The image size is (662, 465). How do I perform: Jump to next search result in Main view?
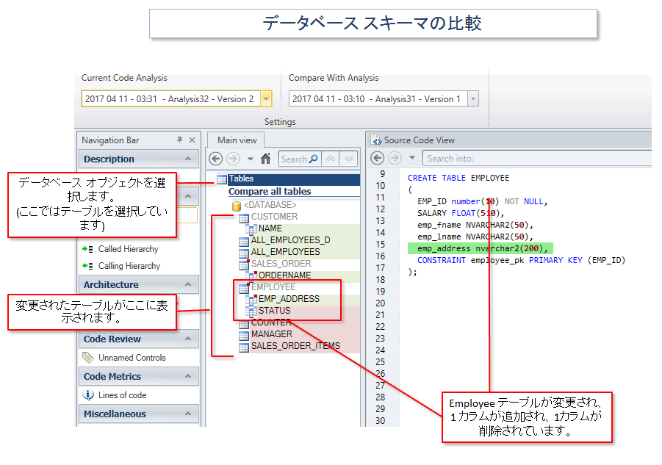350,159
